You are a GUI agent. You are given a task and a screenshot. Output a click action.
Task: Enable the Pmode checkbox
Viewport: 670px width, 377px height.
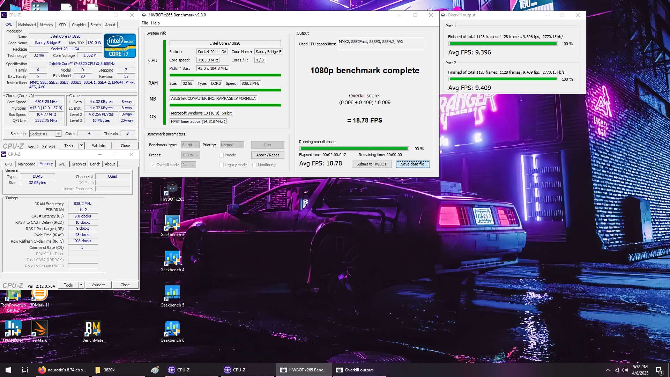(x=221, y=155)
